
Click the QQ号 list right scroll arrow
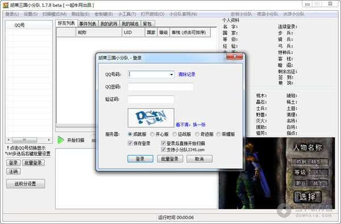[49, 140]
